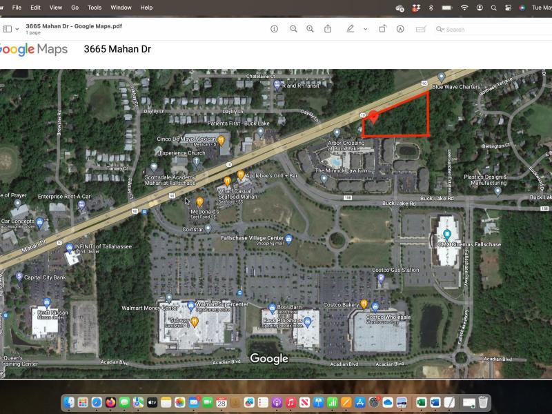This screenshot has width=552, height=414.
Task: Click The Minnick Law Firm label
Action: click(342, 170)
